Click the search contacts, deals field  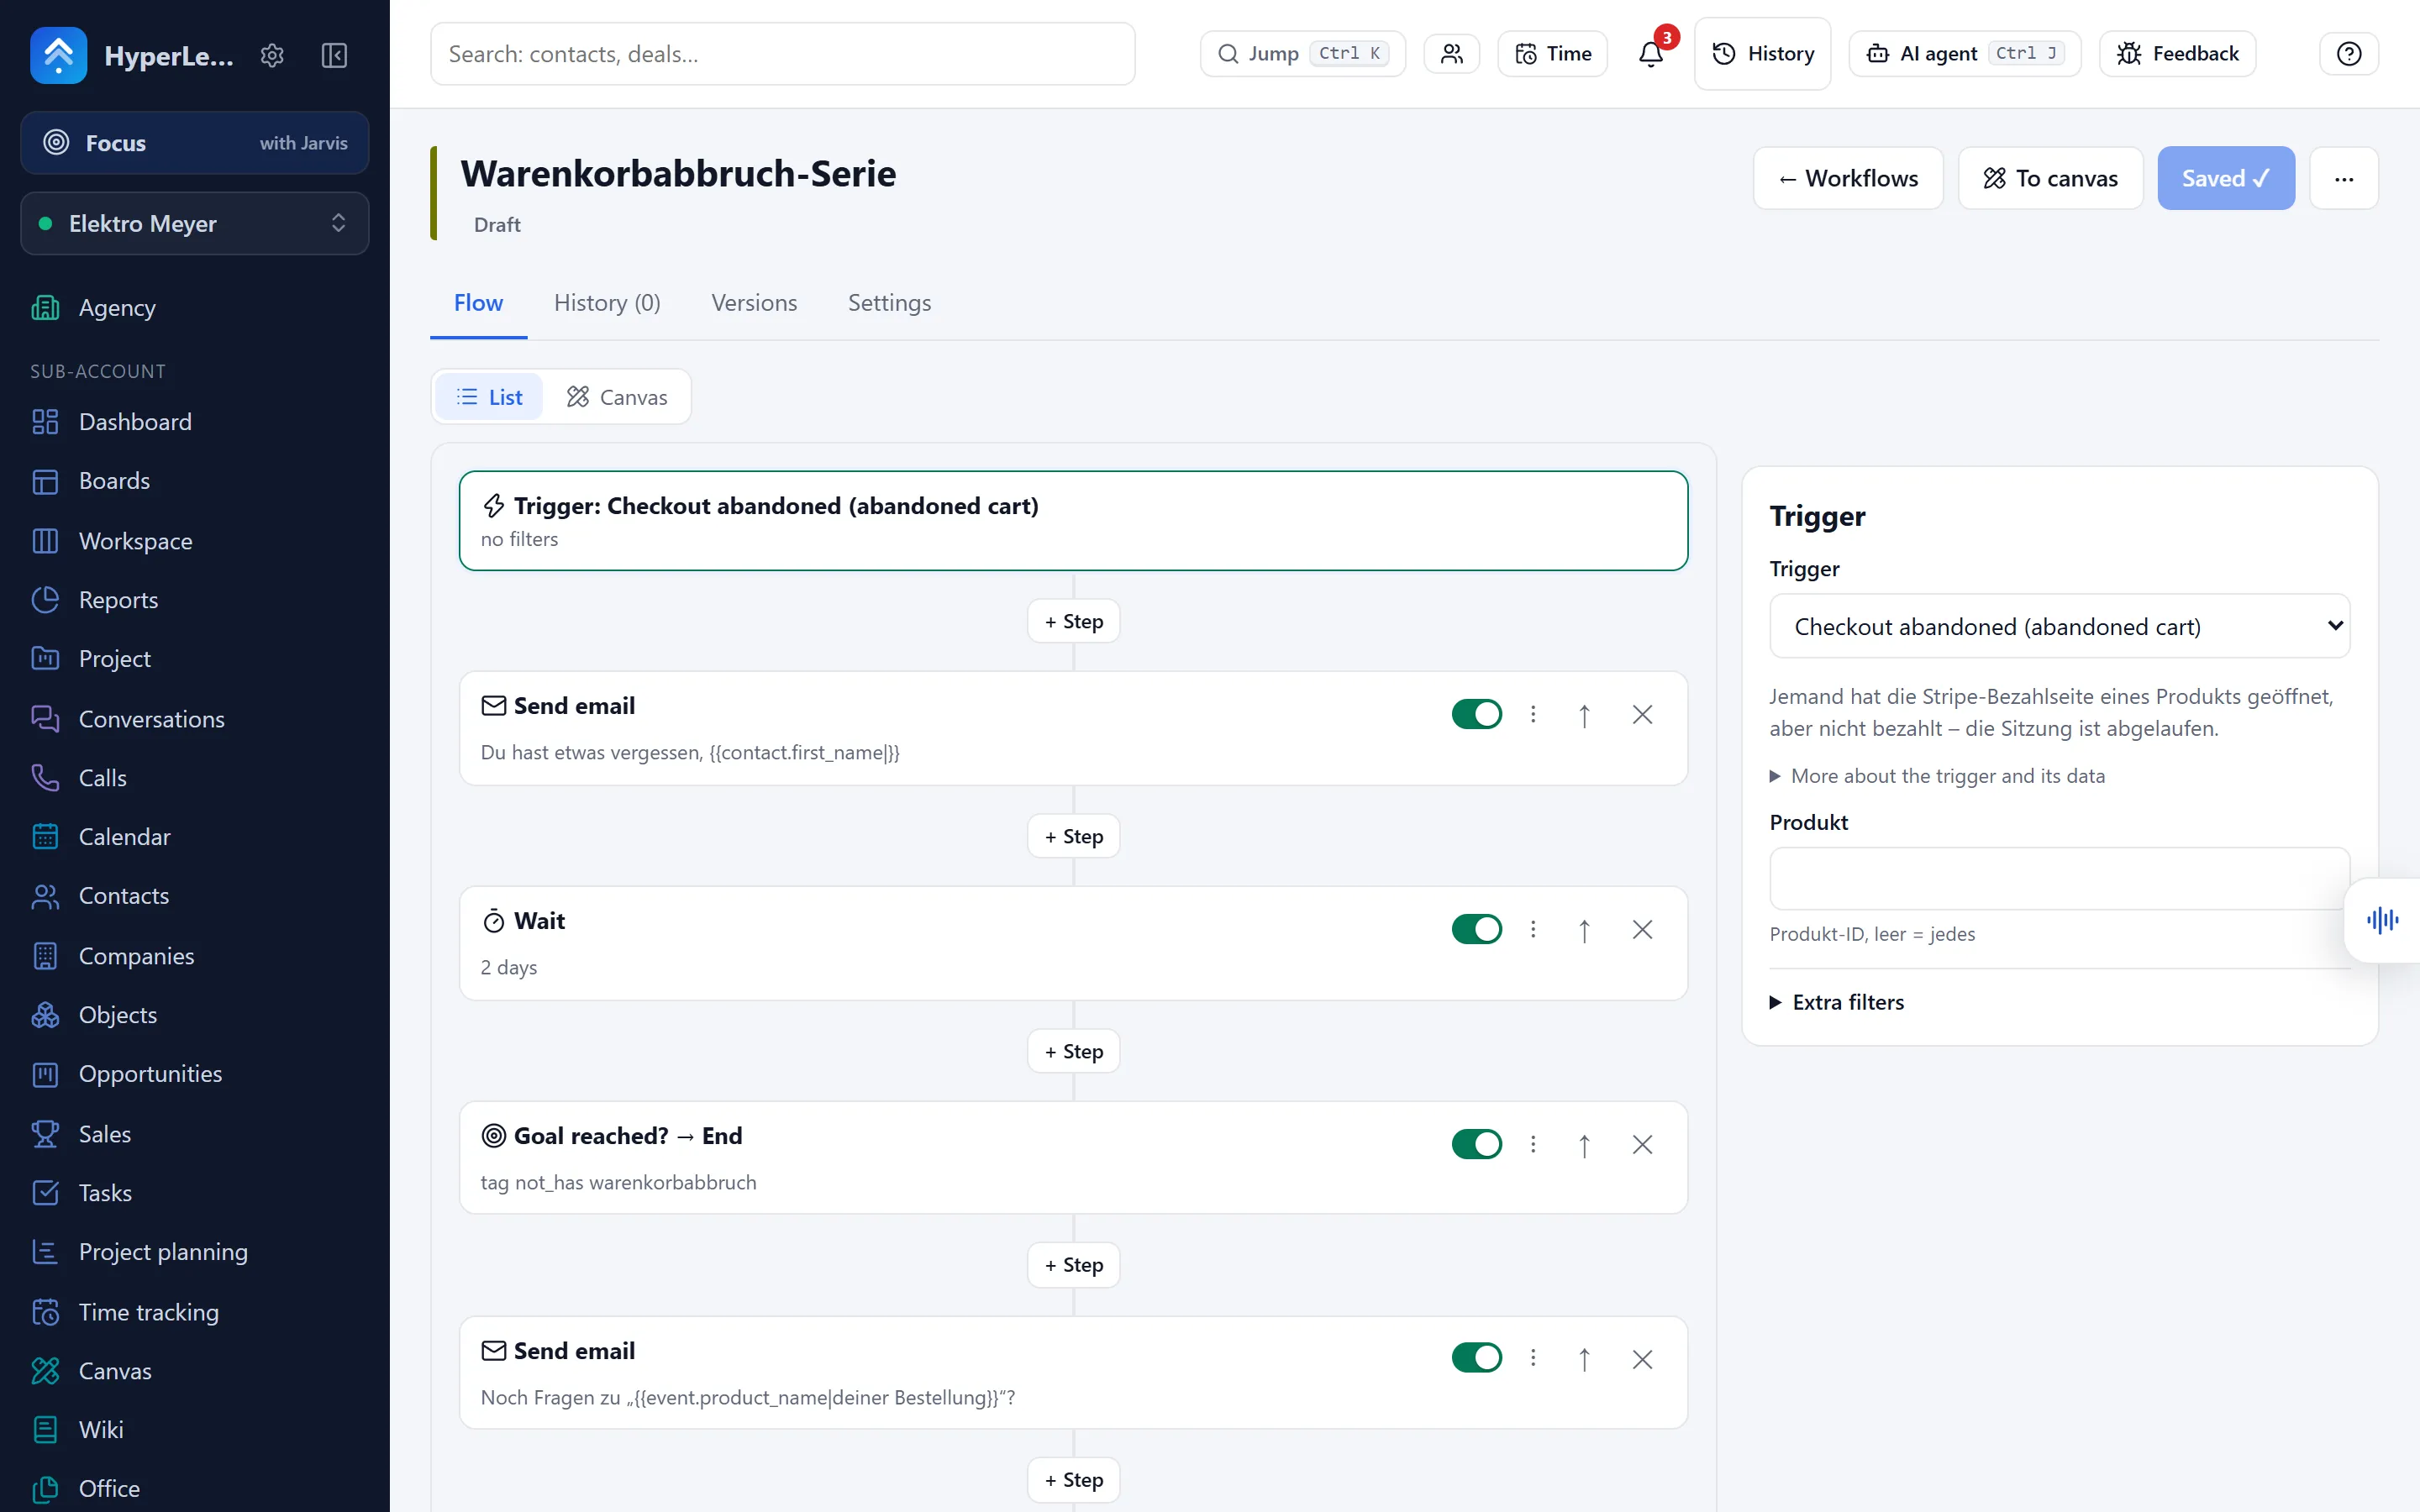click(x=782, y=54)
